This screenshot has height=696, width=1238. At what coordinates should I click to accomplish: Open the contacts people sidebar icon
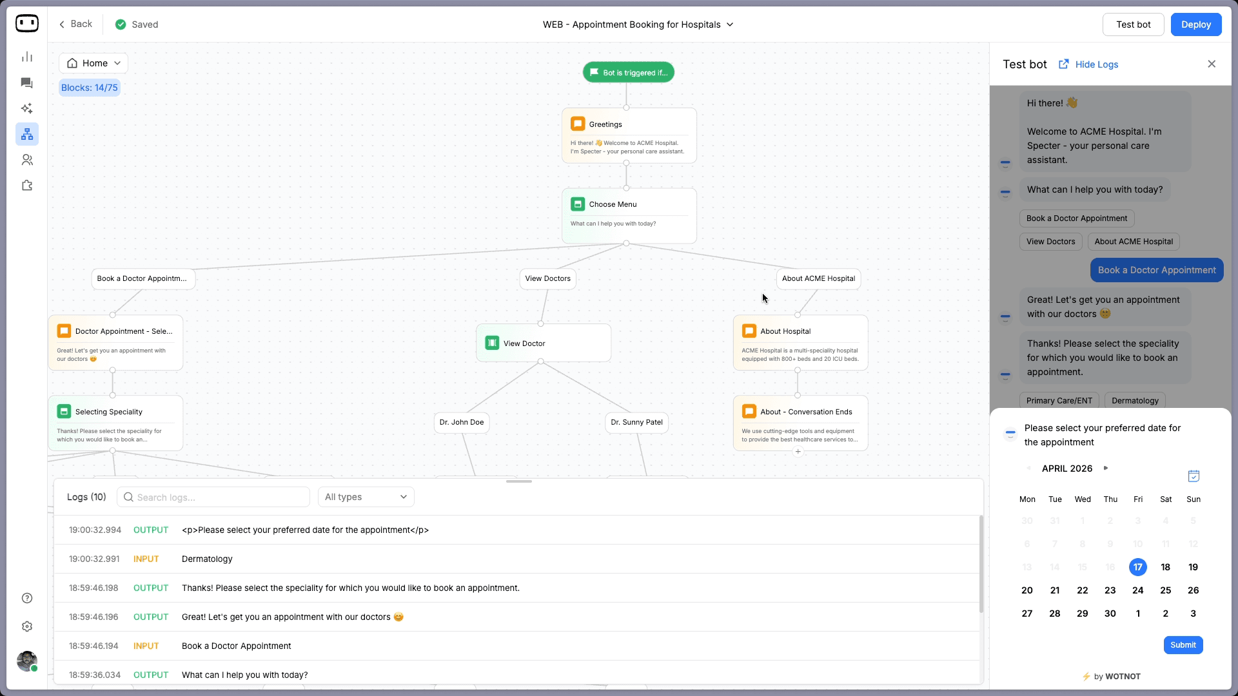(x=26, y=160)
